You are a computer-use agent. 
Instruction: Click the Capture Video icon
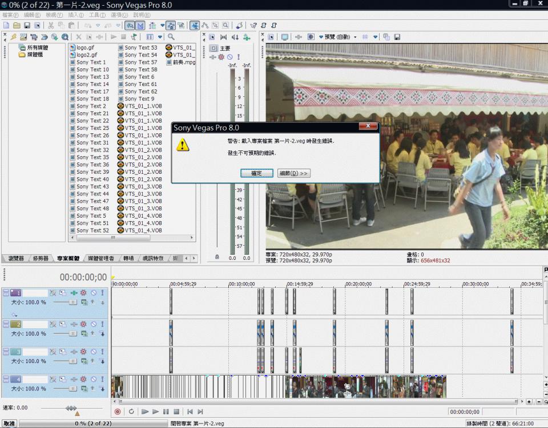coord(34,37)
